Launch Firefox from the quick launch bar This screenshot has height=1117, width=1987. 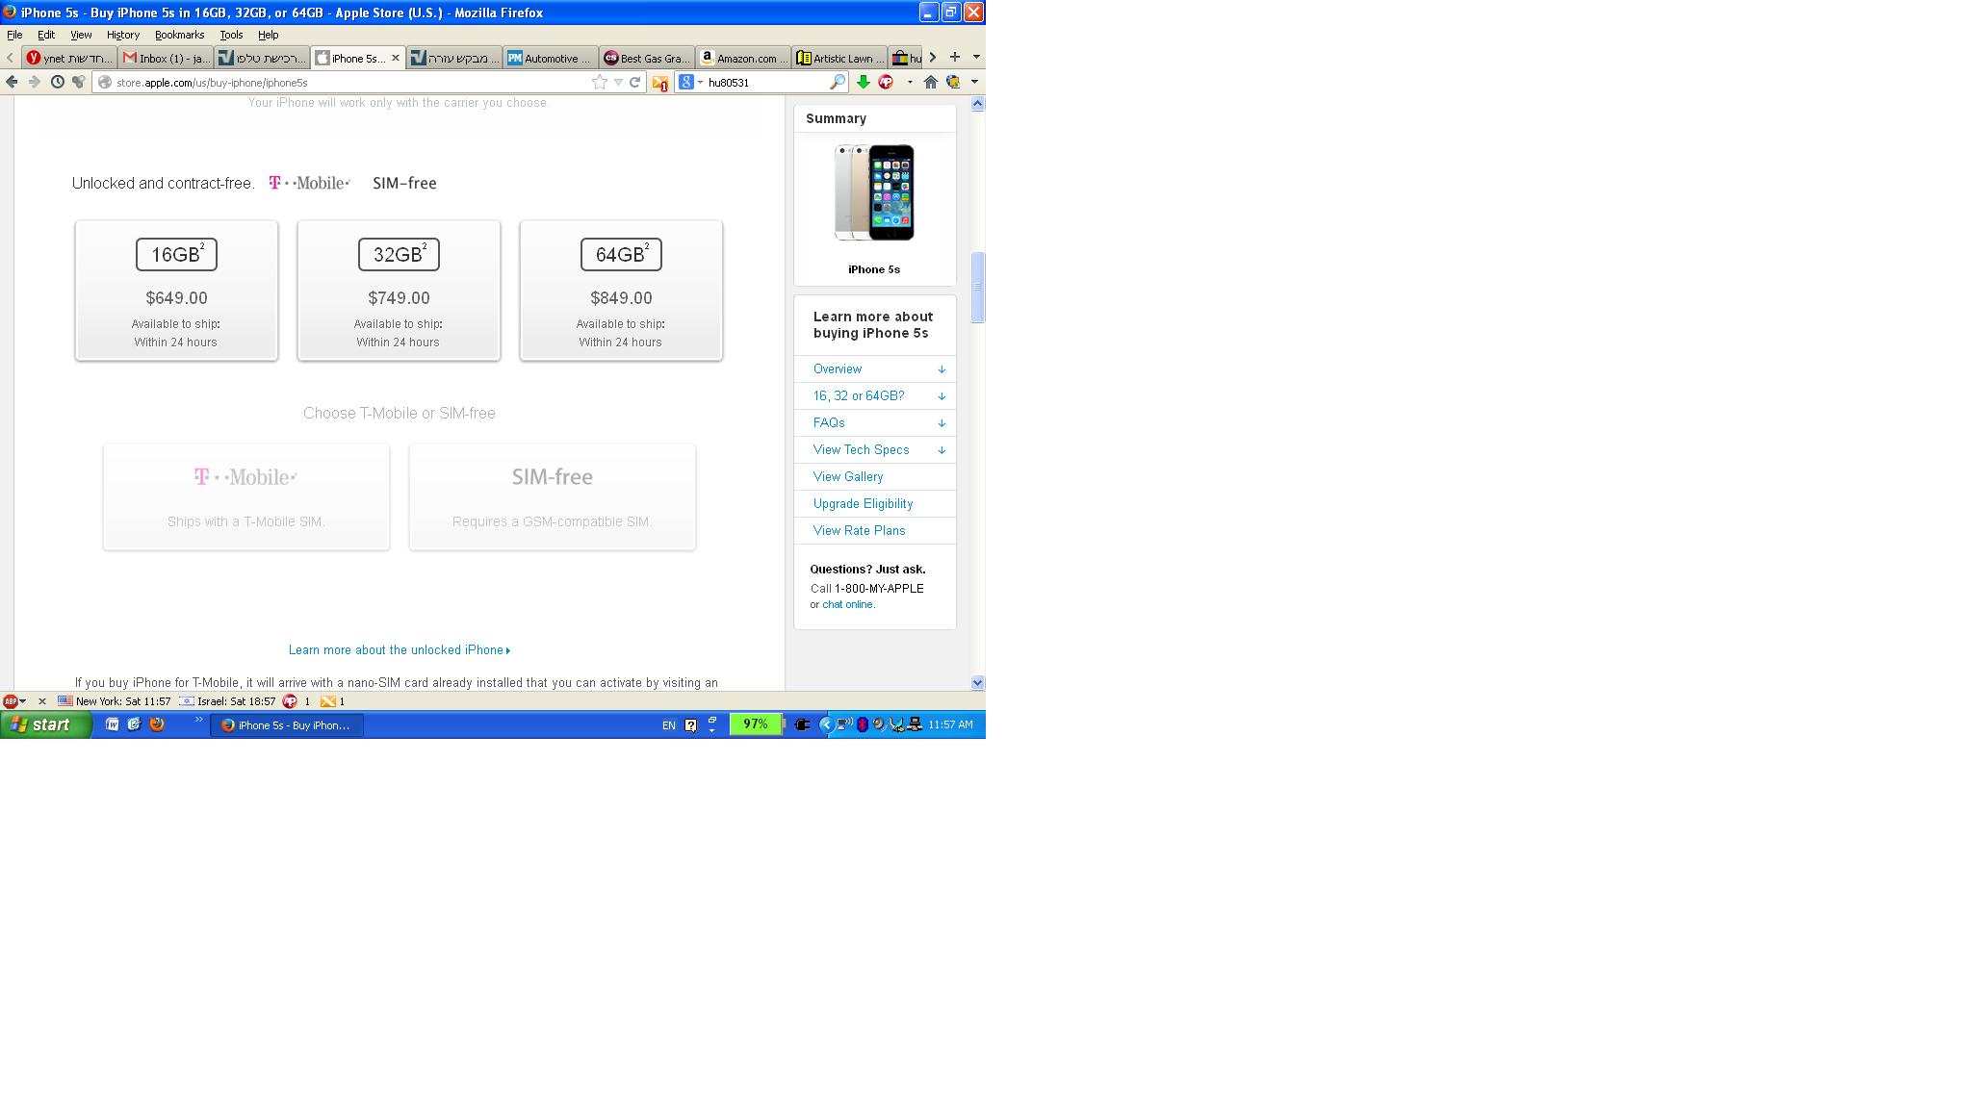[x=157, y=724]
